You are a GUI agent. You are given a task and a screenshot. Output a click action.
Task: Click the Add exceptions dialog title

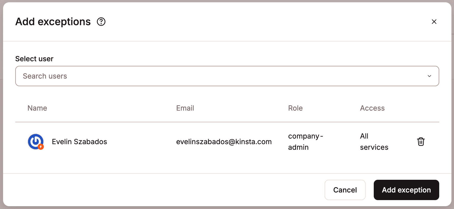53,22
